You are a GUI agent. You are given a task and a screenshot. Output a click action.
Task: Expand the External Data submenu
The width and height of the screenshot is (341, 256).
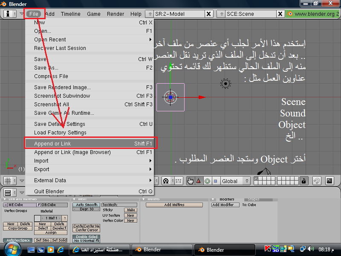90,180
